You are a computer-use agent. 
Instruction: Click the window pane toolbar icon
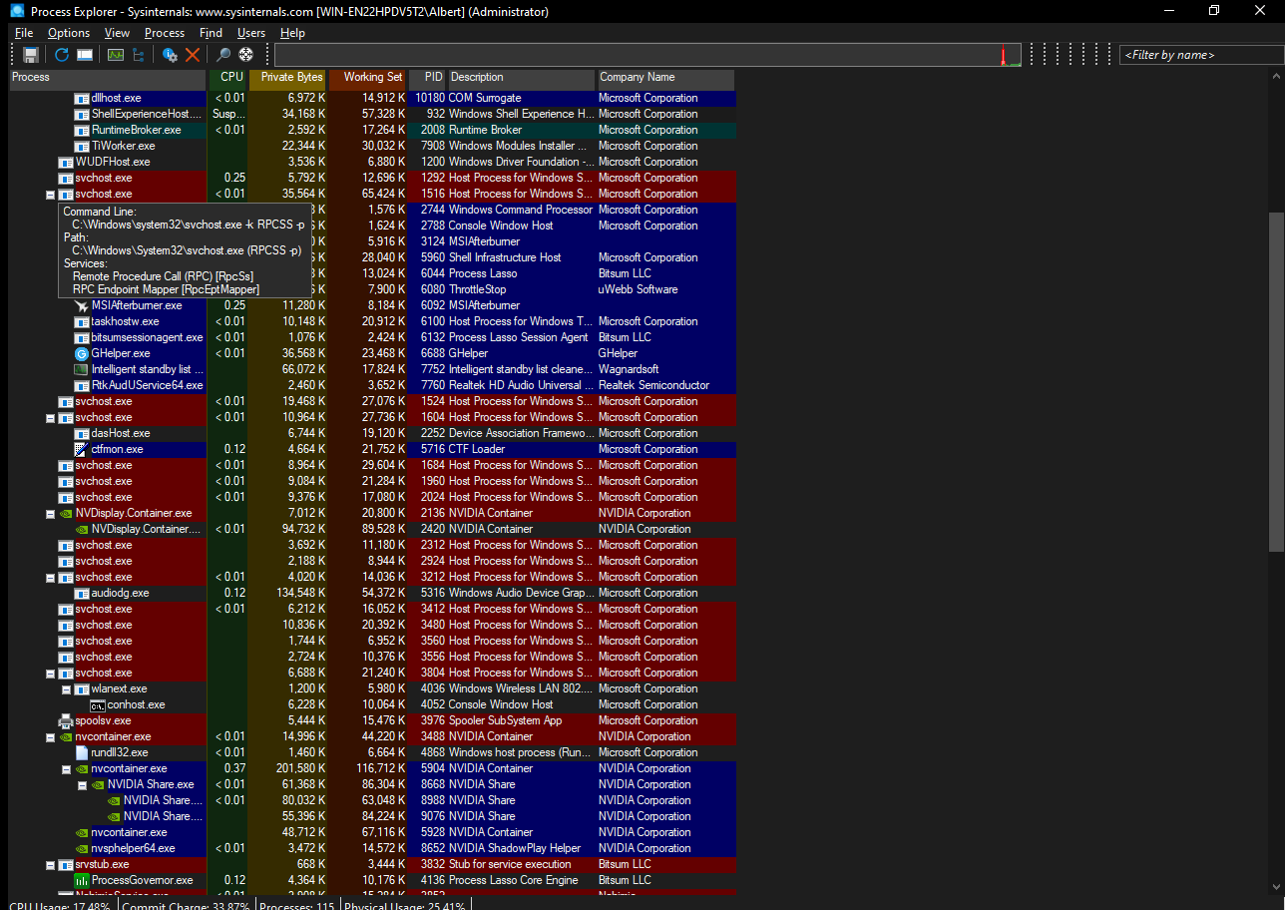(85, 55)
